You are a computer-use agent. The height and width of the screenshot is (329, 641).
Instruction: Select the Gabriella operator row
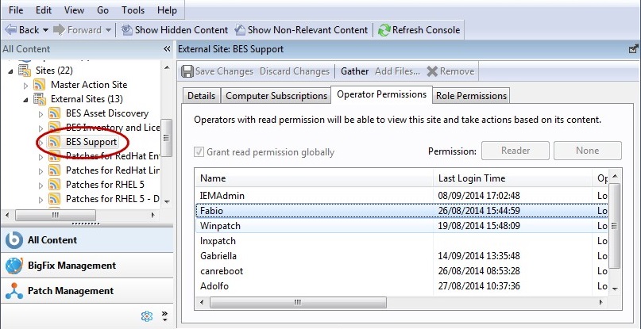click(x=401, y=256)
